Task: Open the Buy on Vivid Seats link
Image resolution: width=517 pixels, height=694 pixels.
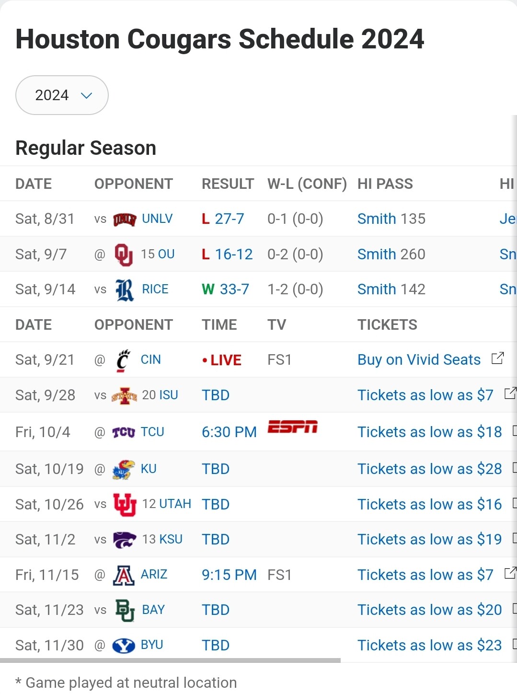Action: [419, 360]
